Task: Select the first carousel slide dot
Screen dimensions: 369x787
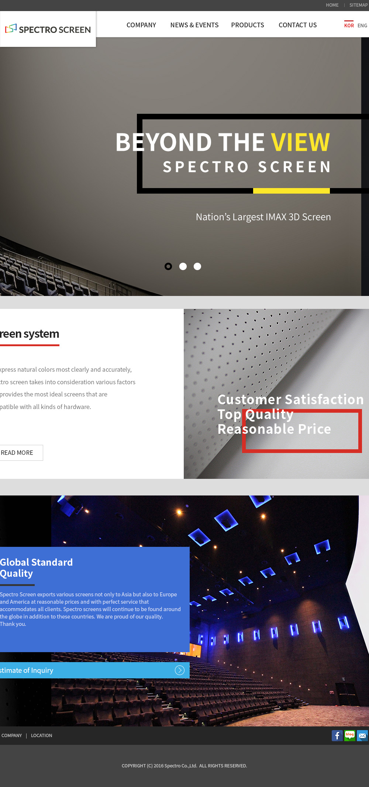Action: click(x=168, y=266)
